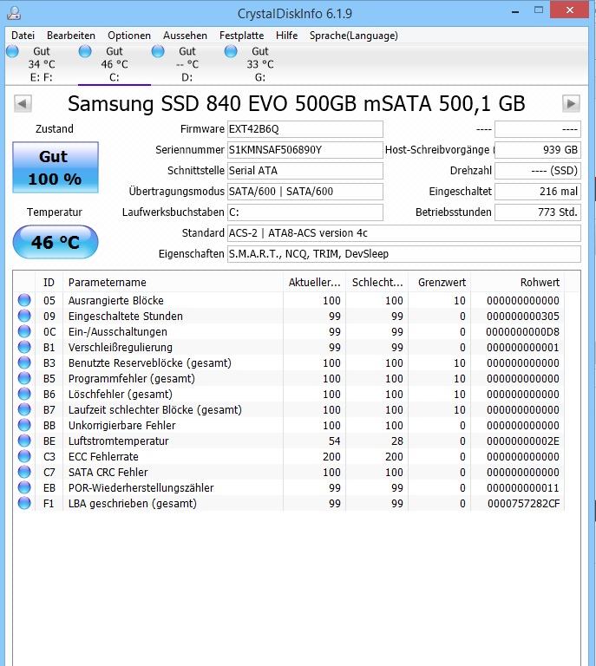Click Host-Schreibvorgänge value 939 GB
Viewport: 596px width, 666px height.
click(x=538, y=150)
